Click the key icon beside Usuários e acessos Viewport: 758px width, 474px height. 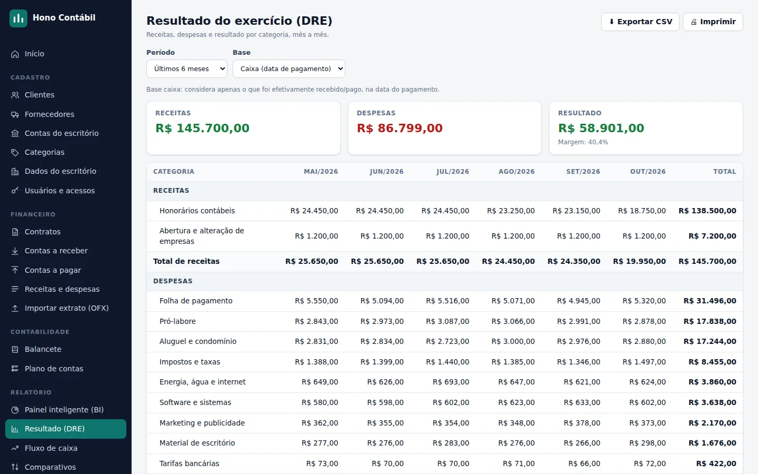tap(15, 191)
